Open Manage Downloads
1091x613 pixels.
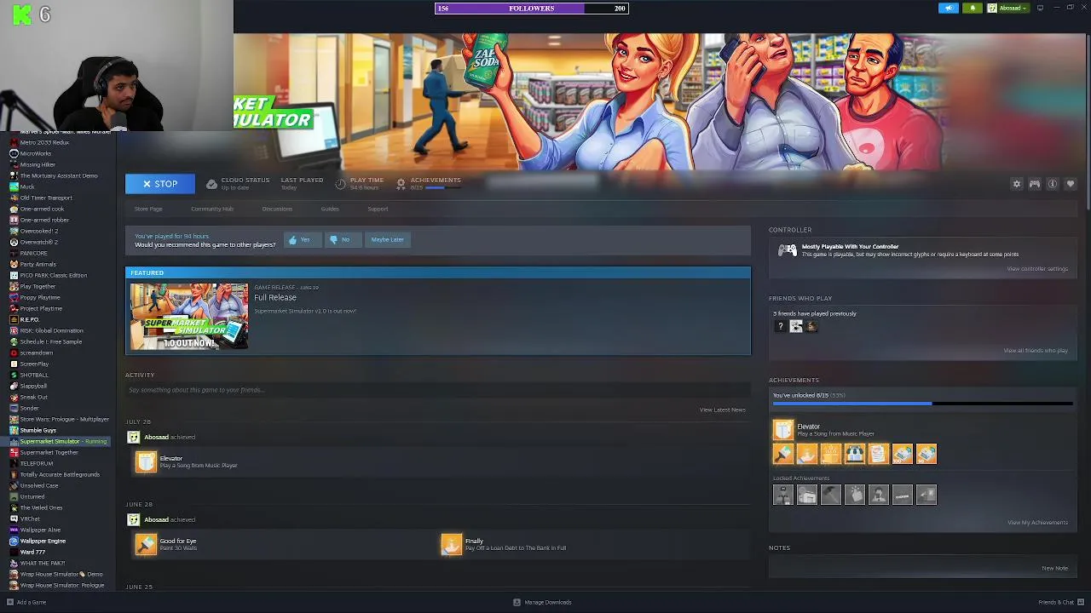(x=542, y=602)
